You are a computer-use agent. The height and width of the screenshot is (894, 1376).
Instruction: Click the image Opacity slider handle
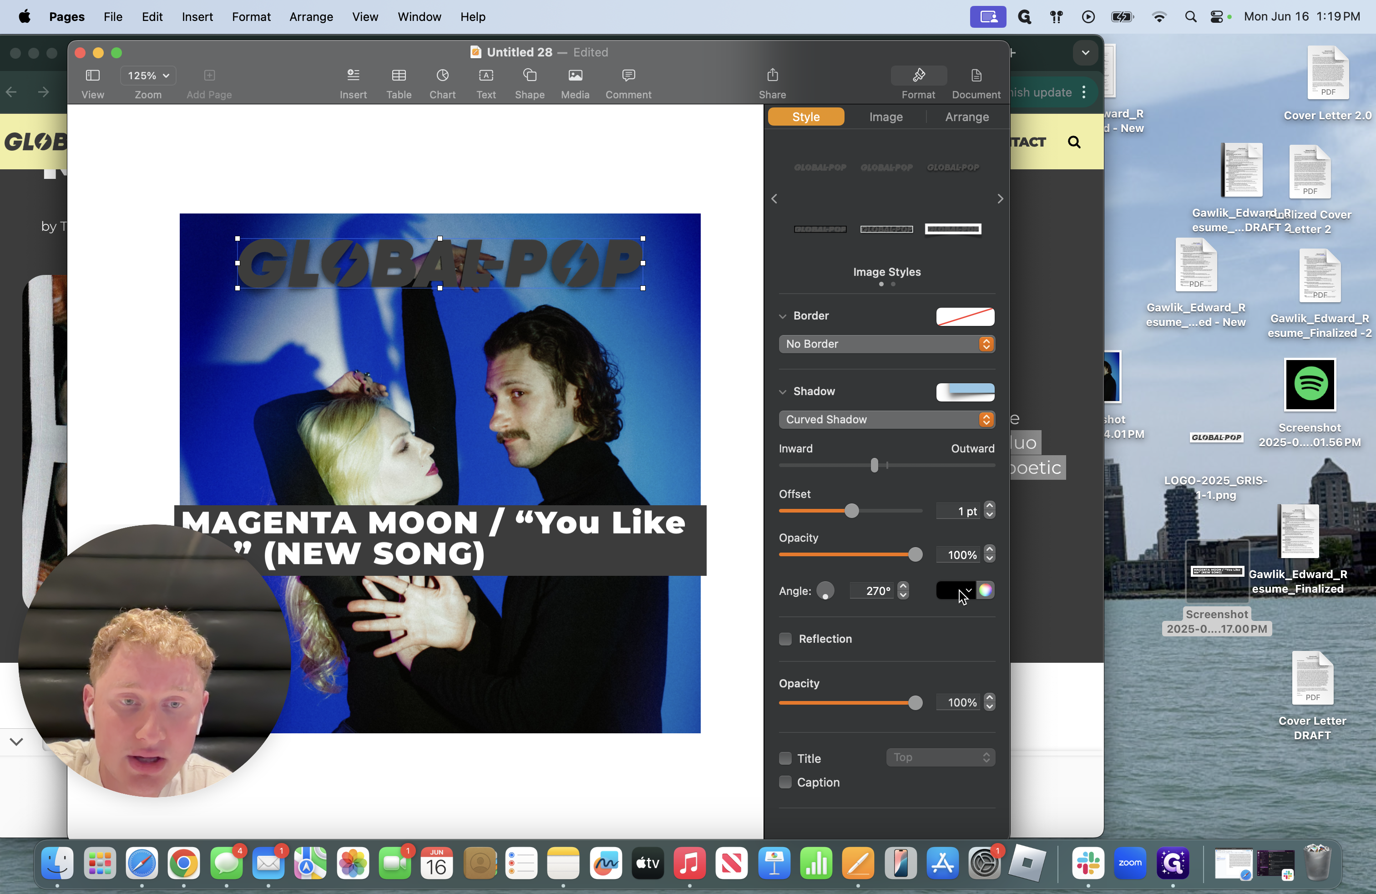coord(915,703)
